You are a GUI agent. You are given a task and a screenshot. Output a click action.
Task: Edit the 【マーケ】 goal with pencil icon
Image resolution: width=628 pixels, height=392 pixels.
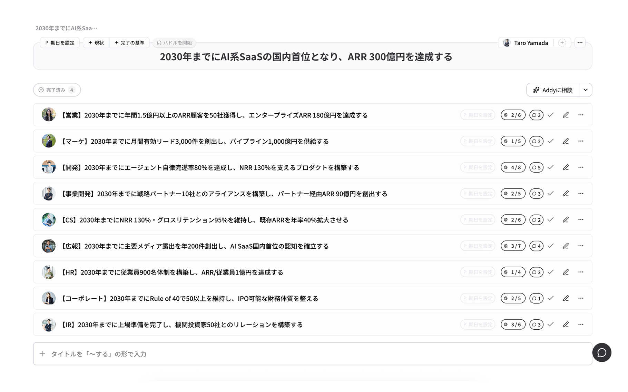click(x=566, y=141)
